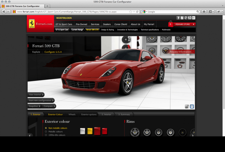The image size is (225, 152).
Task: Click the Compare button
Action: (x=49, y=106)
